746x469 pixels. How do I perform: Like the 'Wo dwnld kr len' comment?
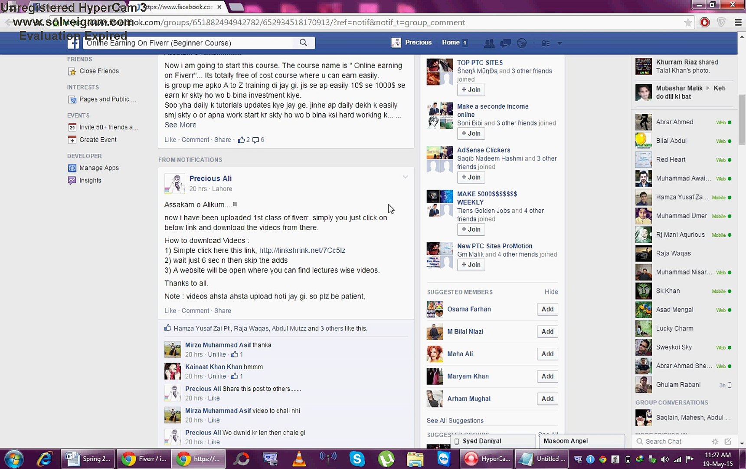pos(214,442)
